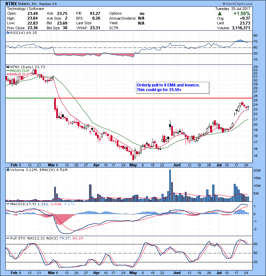This screenshot has height=276, width=266.
Task: Click the red horizontal resistance line at 25.50
Action: pyautogui.click(x=154, y=98)
